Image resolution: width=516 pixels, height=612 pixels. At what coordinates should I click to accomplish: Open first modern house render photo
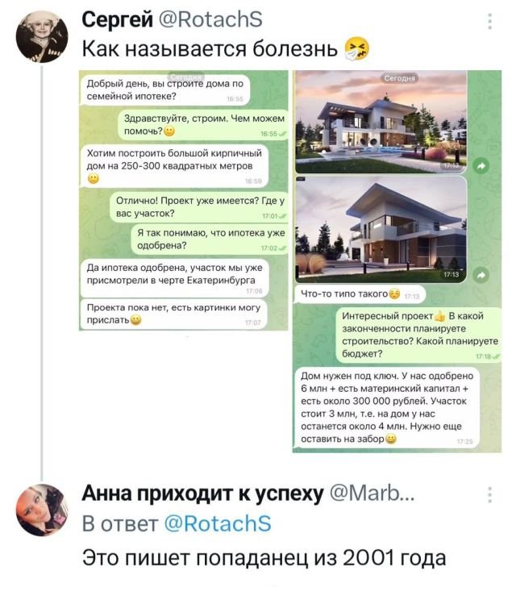tap(381, 122)
